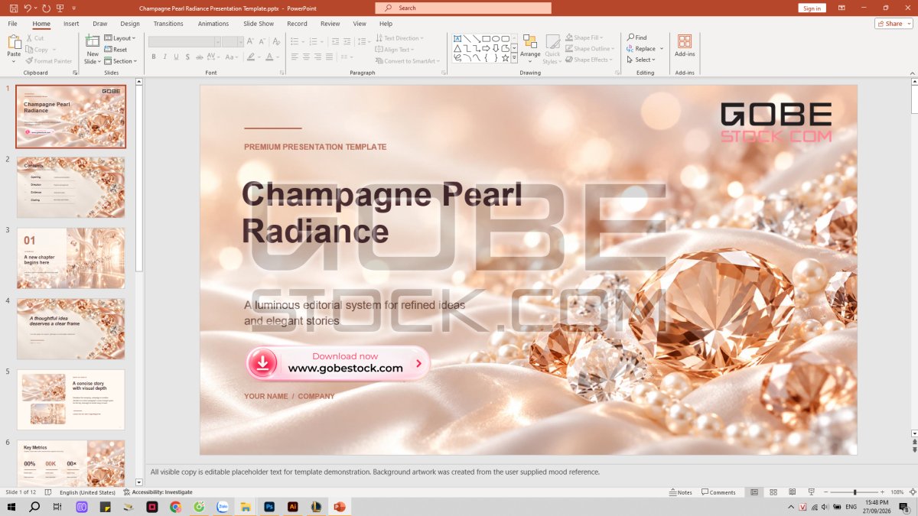Collapse the ribbon with the chevron

point(913,73)
